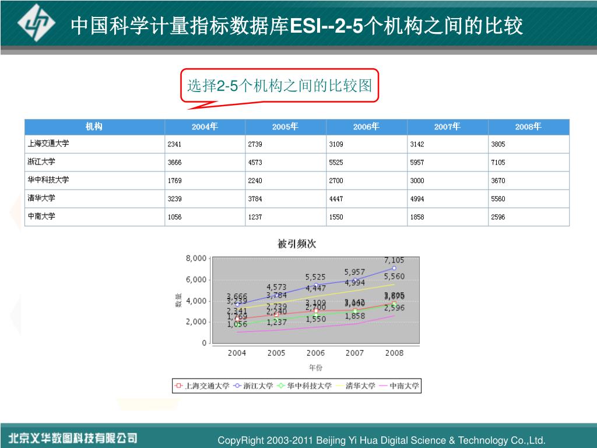Click the 1,237 data label on chart

click(x=276, y=322)
